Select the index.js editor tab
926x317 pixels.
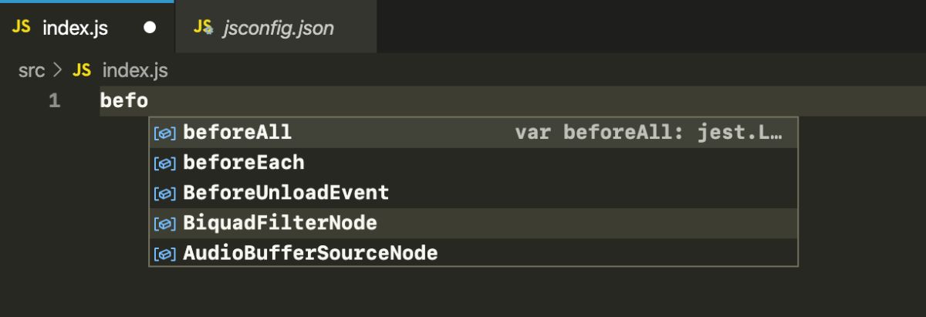(x=75, y=29)
